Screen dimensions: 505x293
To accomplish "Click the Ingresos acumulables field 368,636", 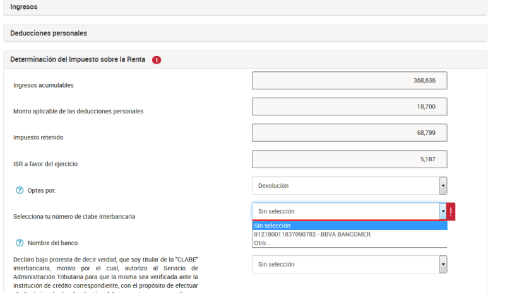I will 350,81.
